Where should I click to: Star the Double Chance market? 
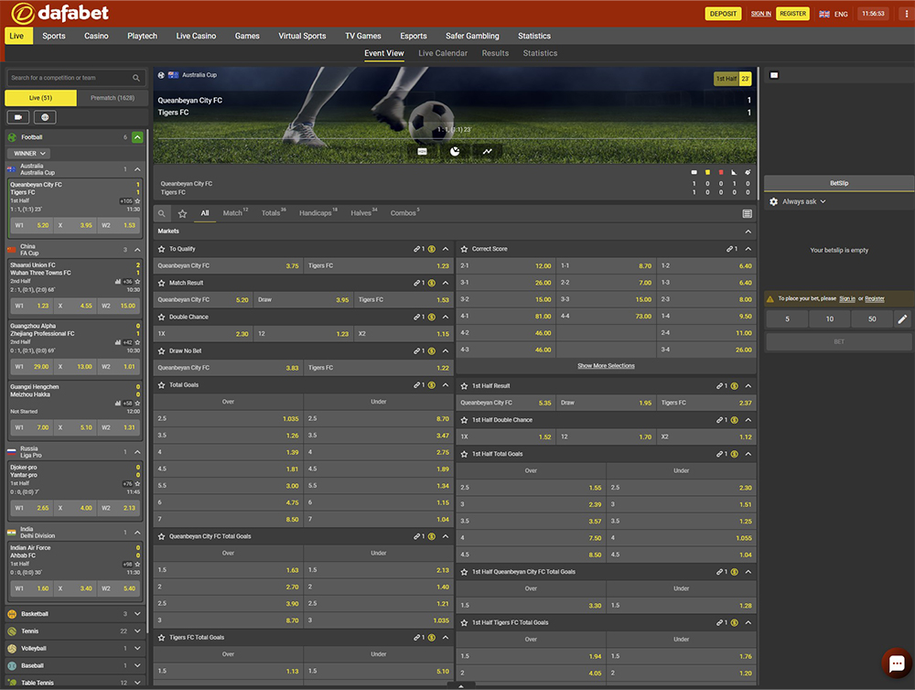point(162,317)
